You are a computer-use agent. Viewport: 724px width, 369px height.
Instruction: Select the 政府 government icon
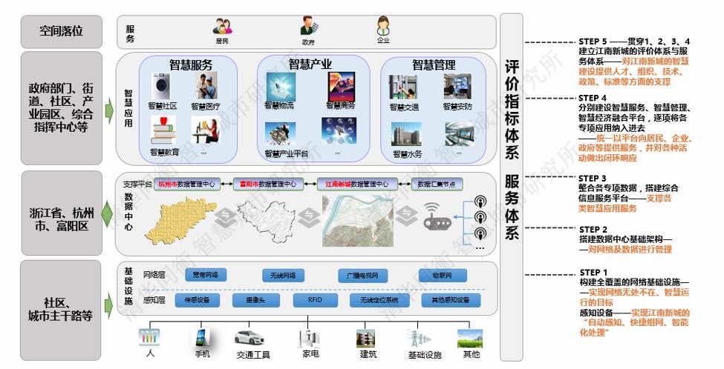tap(309, 27)
